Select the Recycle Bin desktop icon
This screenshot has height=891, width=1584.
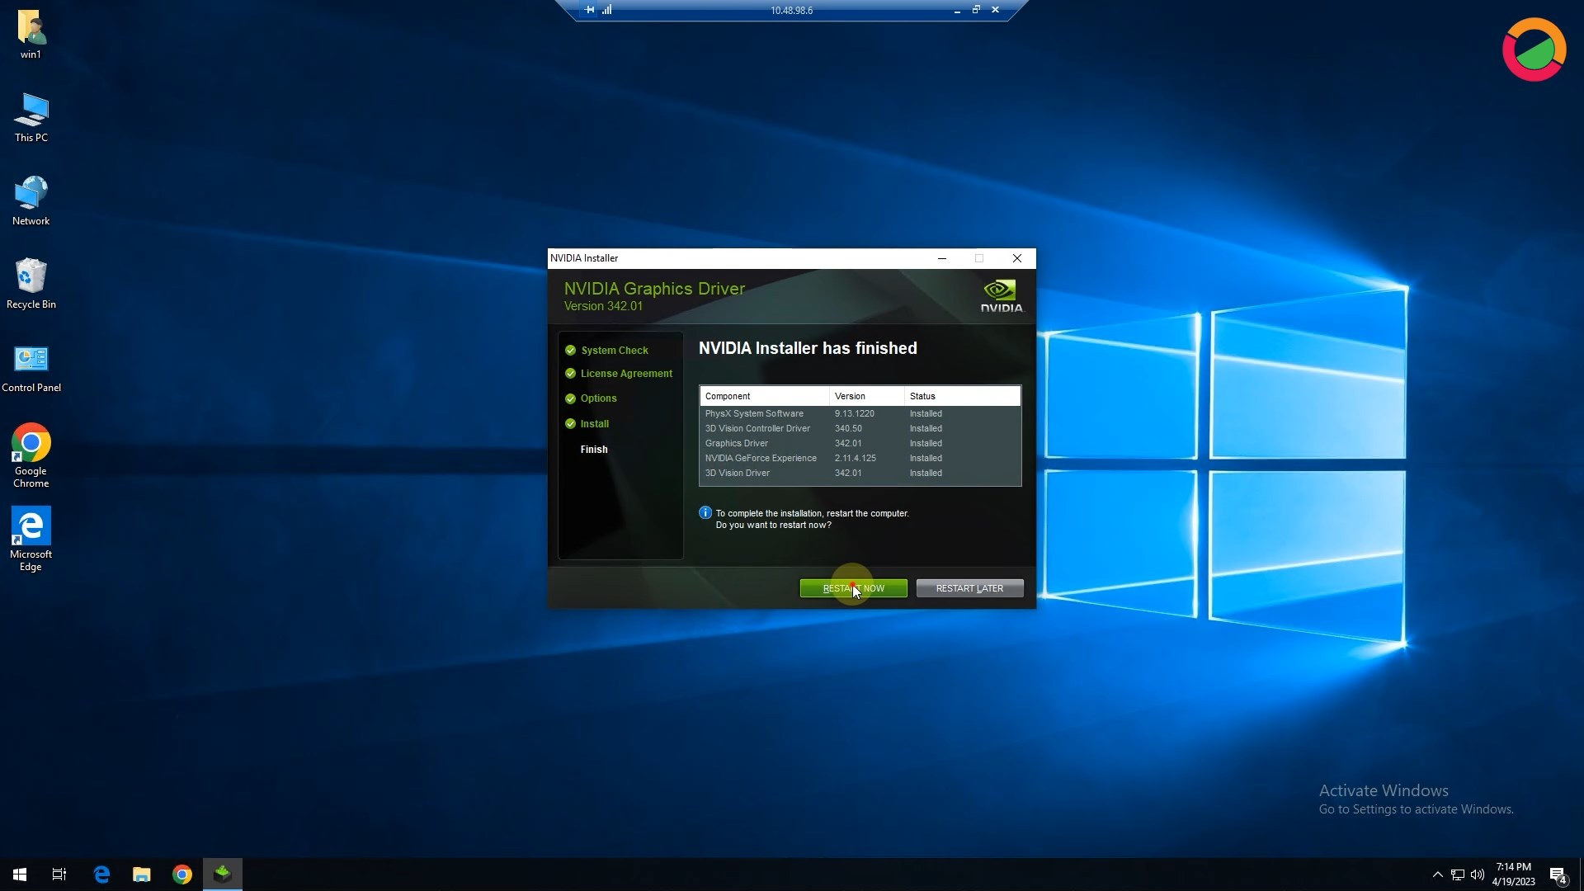pos(31,285)
